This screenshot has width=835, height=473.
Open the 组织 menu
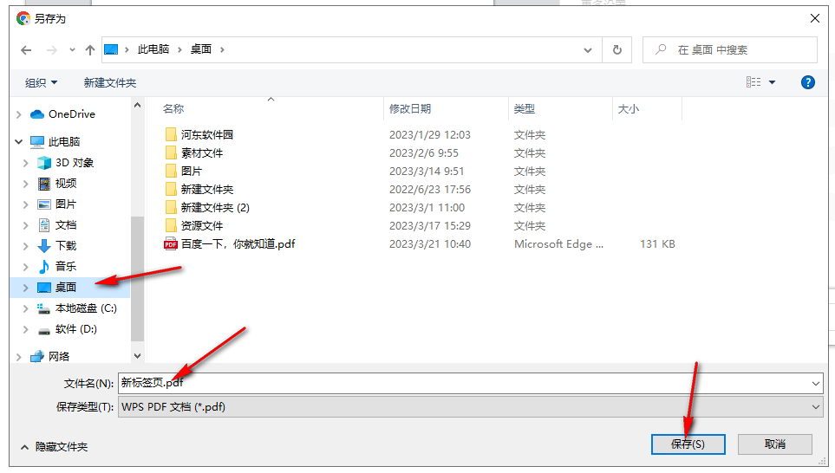click(x=41, y=83)
